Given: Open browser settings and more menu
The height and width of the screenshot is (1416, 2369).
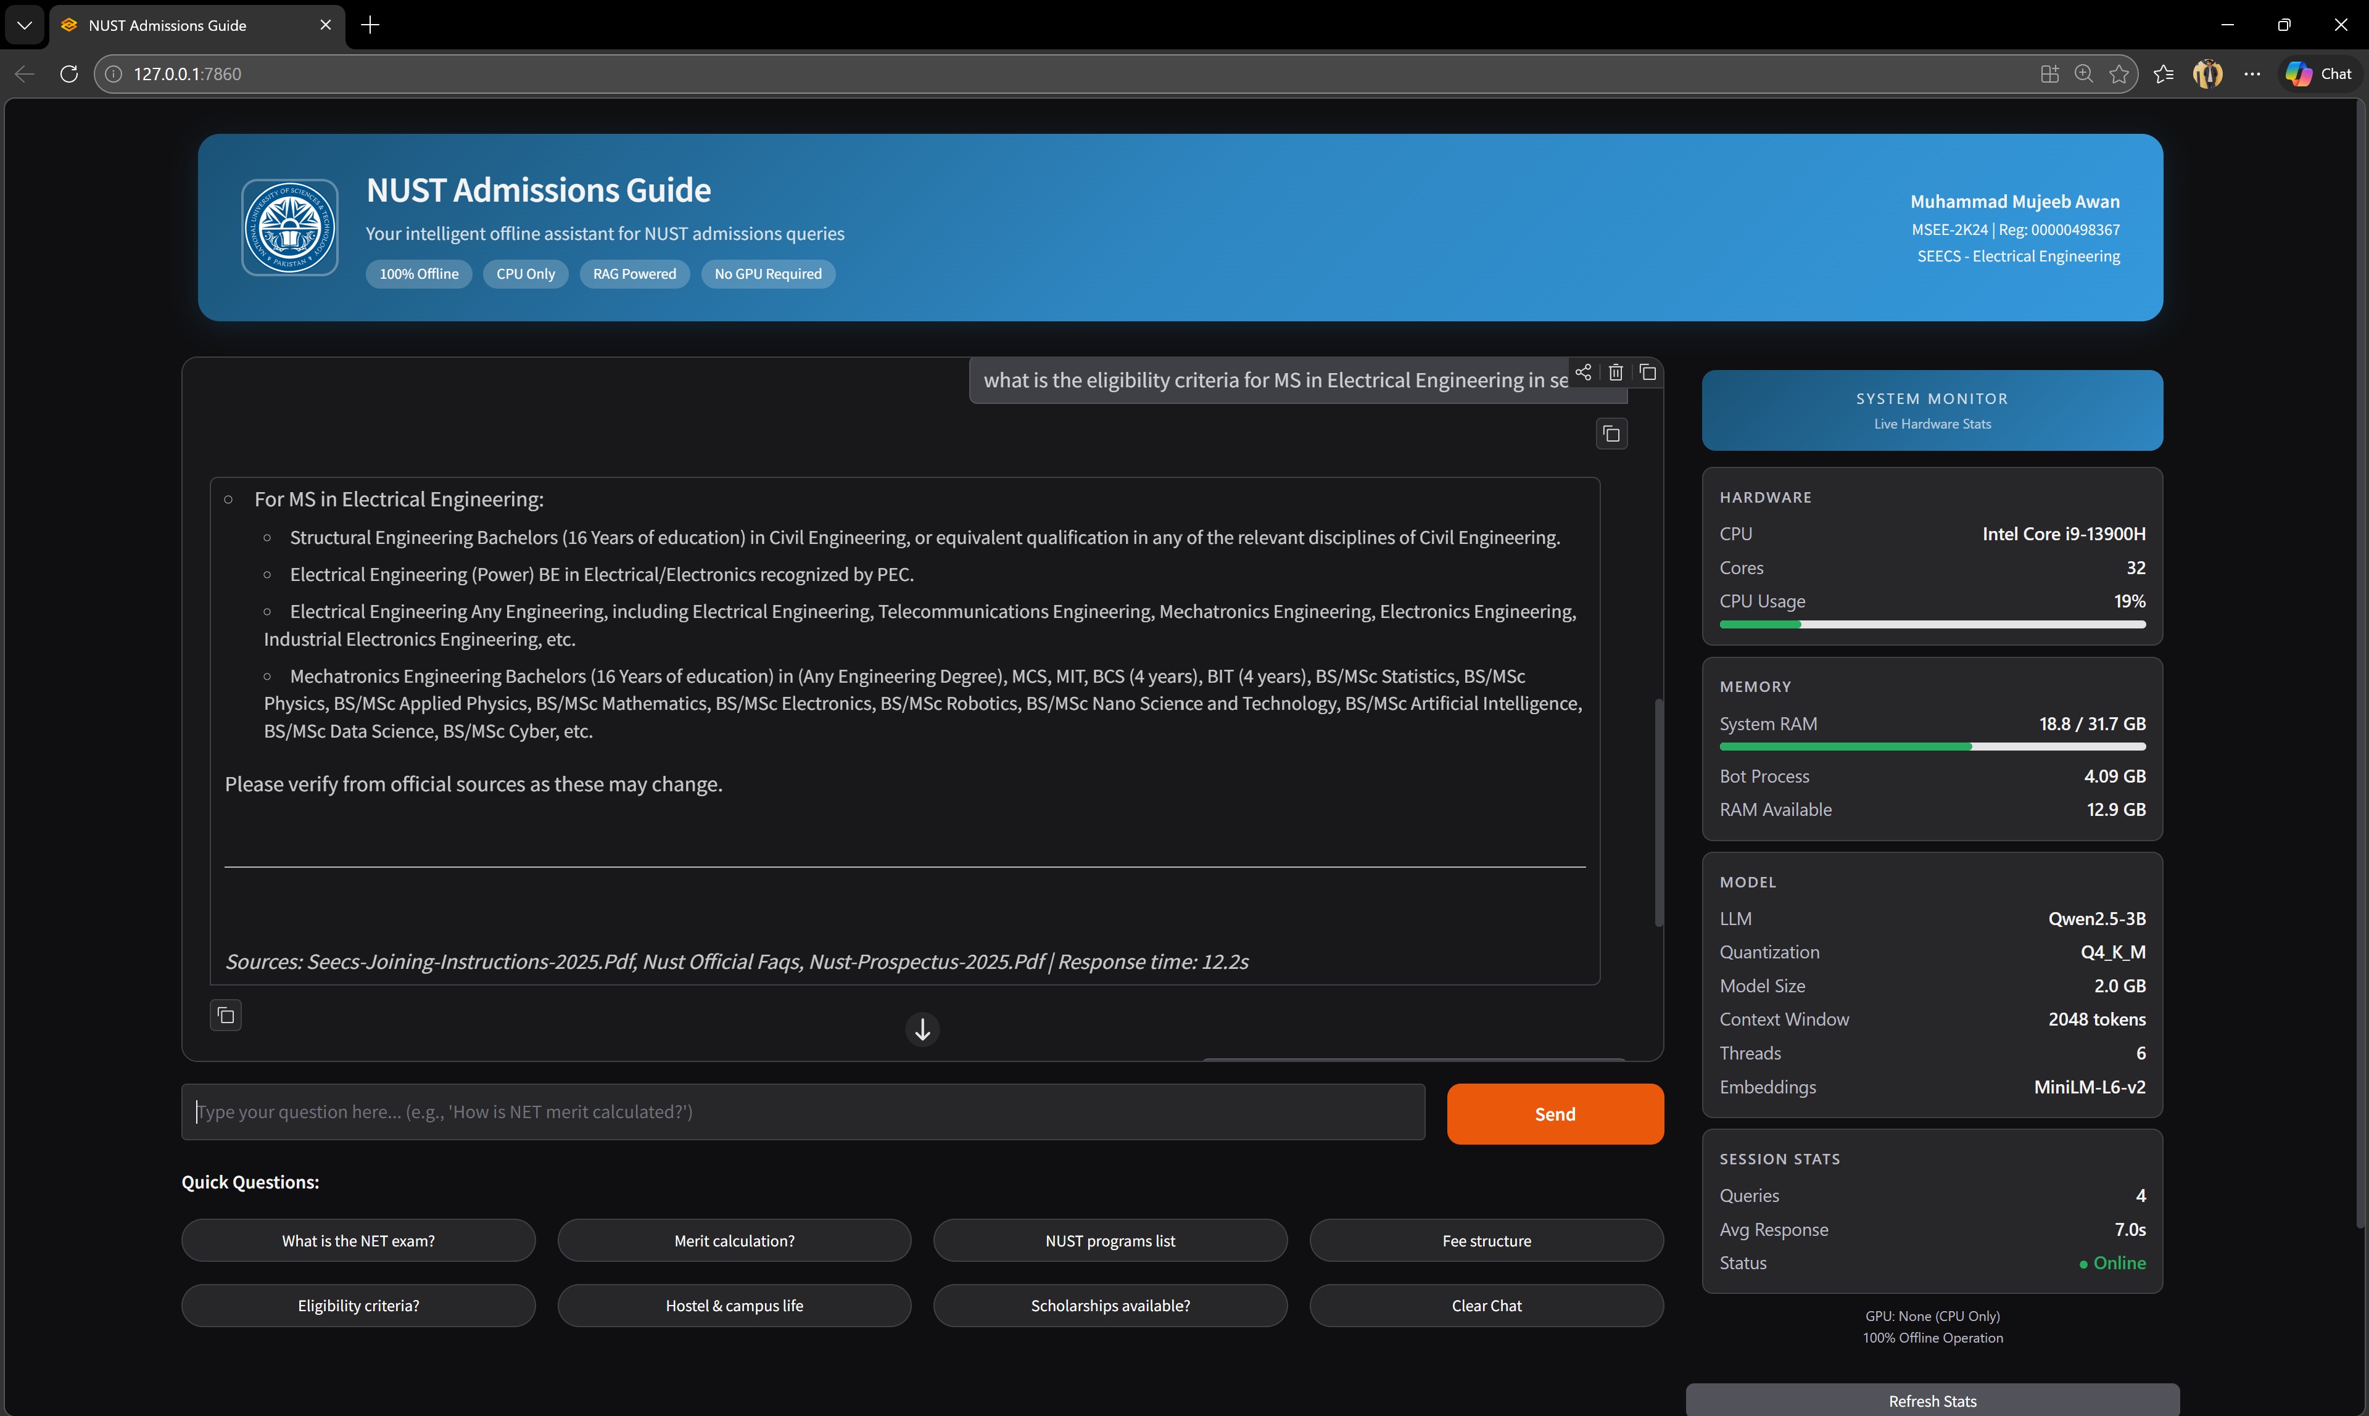Looking at the screenshot, I should pyautogui.click(x=2252, y=73).
